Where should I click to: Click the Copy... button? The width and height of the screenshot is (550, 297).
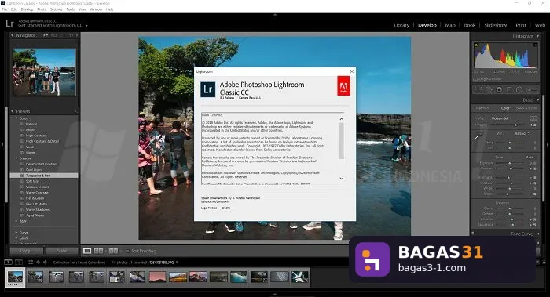click(x=26, y=251)
